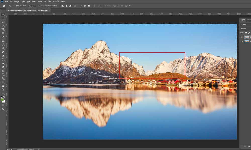This screenshot has height=150, width=251.
Task: Activate the Hand tool
Action: coord(3,86)
